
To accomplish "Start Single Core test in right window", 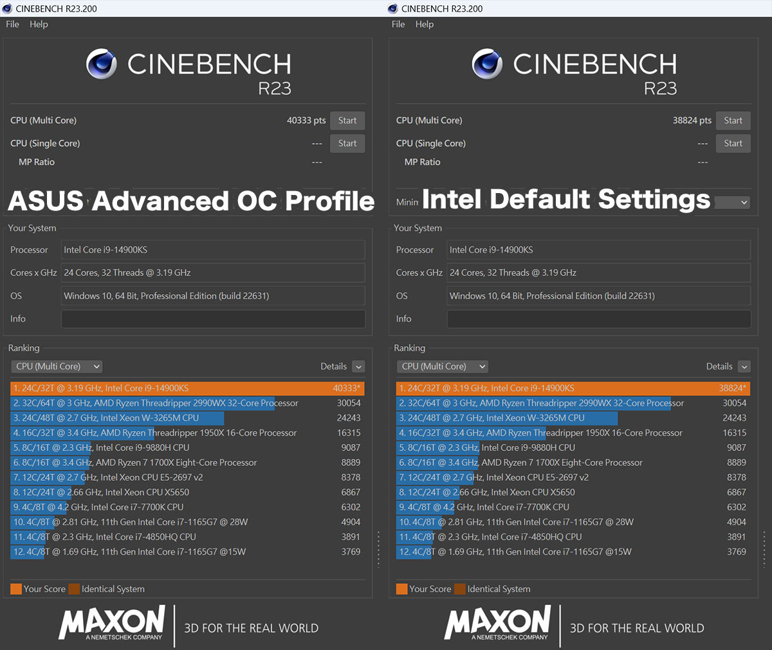I will (733, 144).
